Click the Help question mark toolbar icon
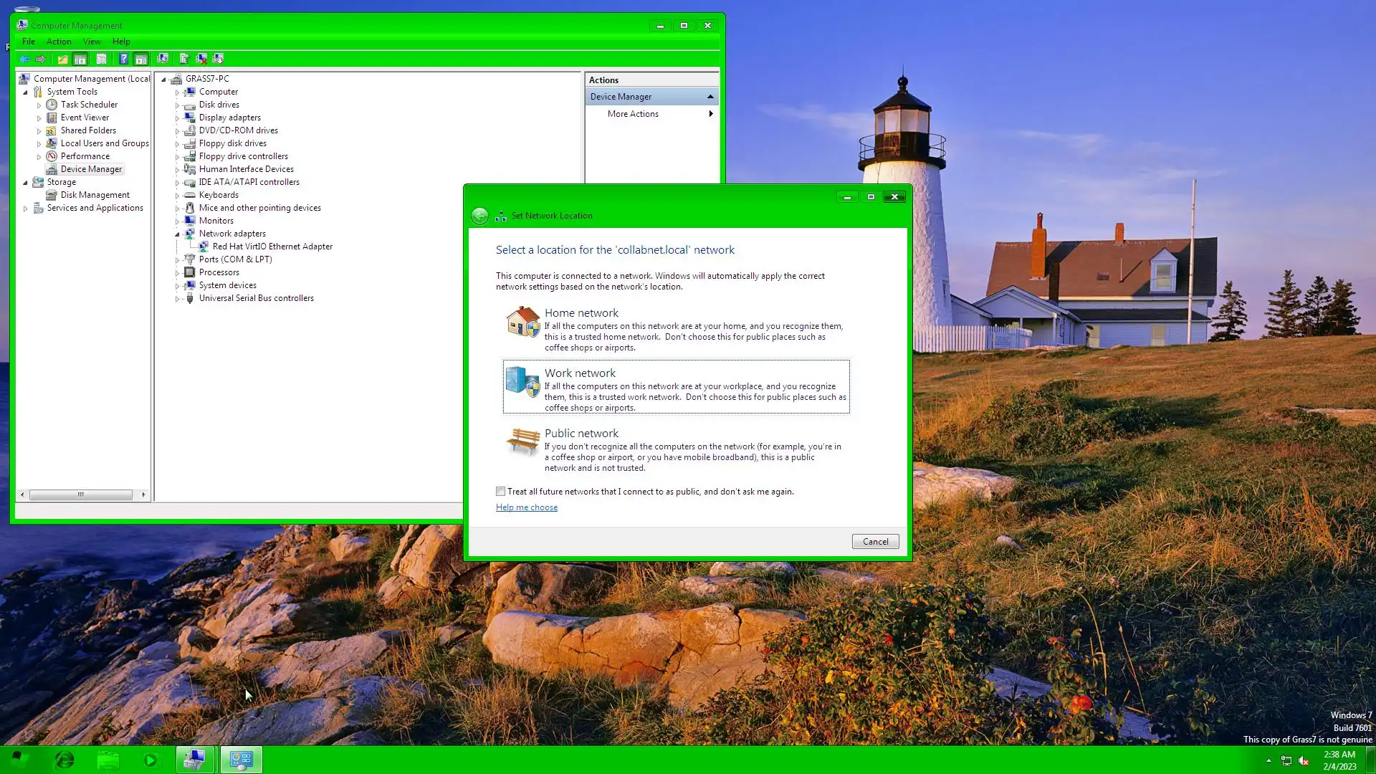1376x774 pixels. click(x=123, y=59)
